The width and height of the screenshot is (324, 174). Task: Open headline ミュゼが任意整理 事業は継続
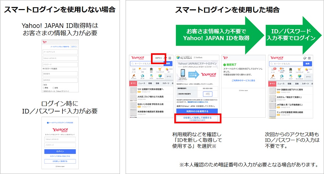coord(290,112)
